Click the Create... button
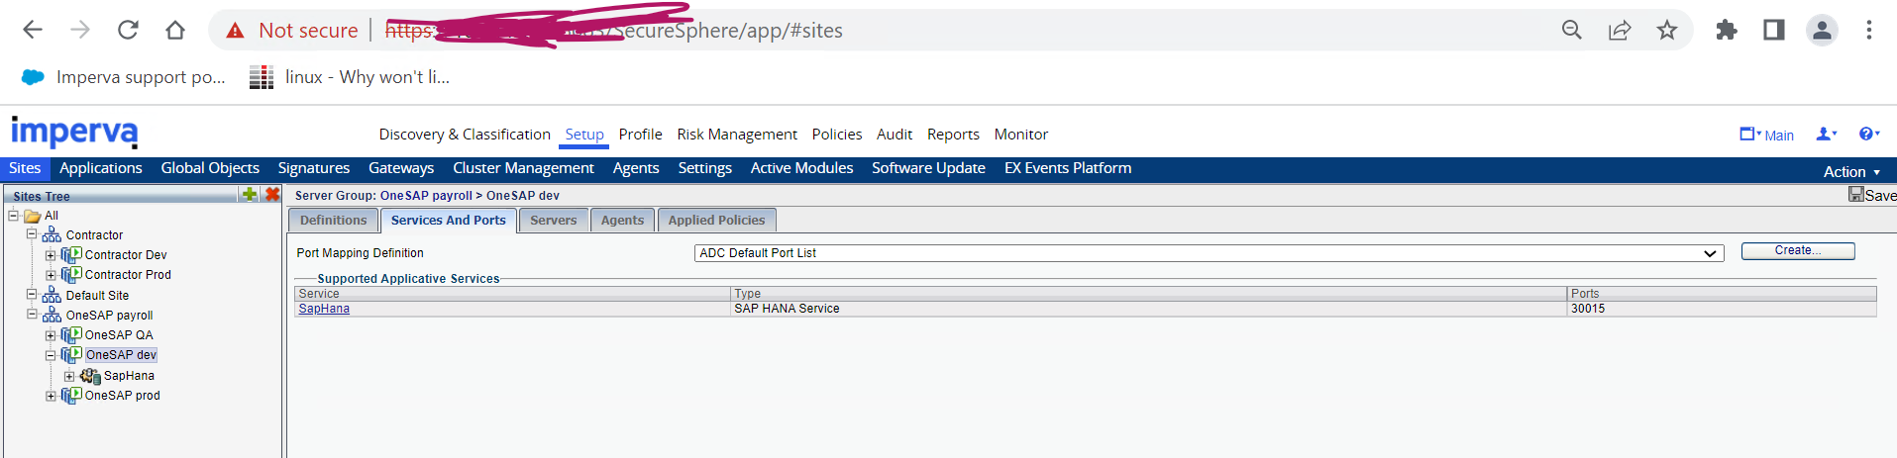Image resolution: width=1897 pixels, height=458 pixels. [x=1797, y=251]
